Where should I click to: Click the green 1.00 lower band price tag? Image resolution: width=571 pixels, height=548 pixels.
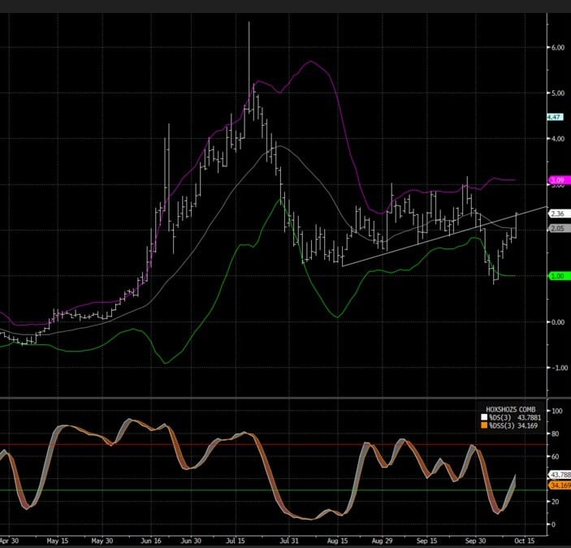tap(558, 277)
